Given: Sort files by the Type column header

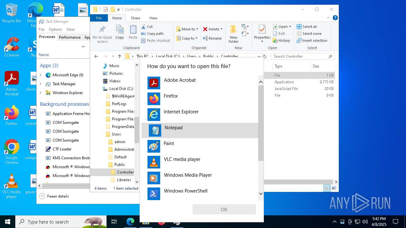Looking at the screenshot, I should 291,66.
